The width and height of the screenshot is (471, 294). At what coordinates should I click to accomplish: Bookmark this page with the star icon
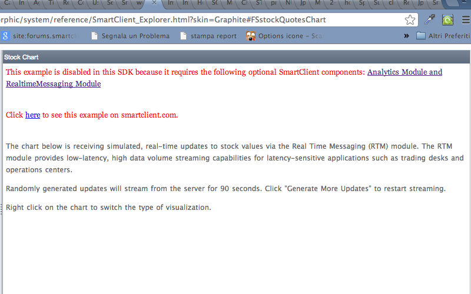coord(410,20)
